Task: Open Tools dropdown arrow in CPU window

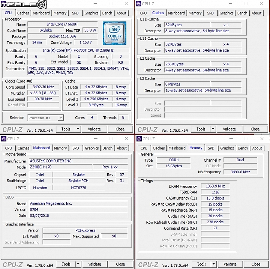Action: pyautogui.click(x=78, y=129)
